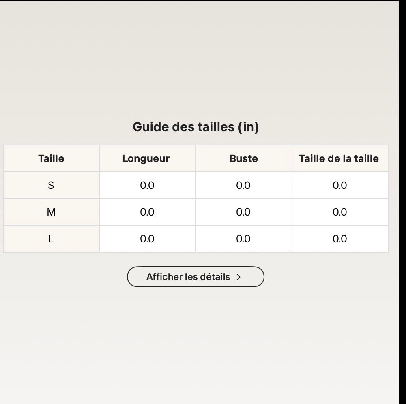Select the Buste column header
The height and width of the screenshot is (404, 406).
(244, 158)
